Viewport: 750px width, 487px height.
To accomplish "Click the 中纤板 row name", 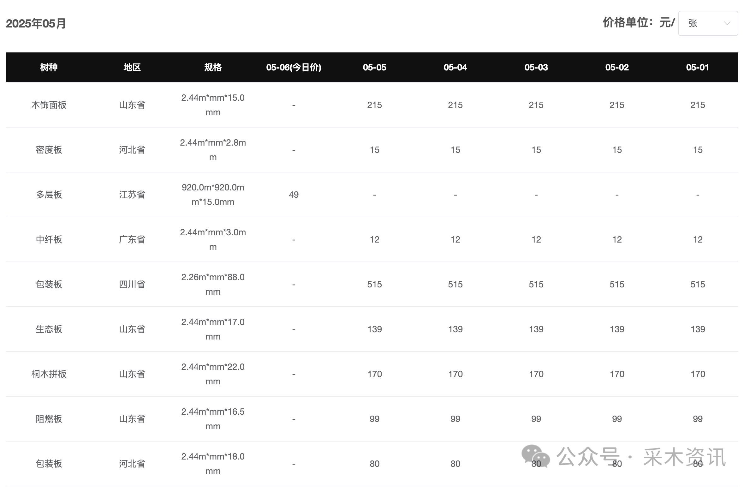I will coord(49,239).
